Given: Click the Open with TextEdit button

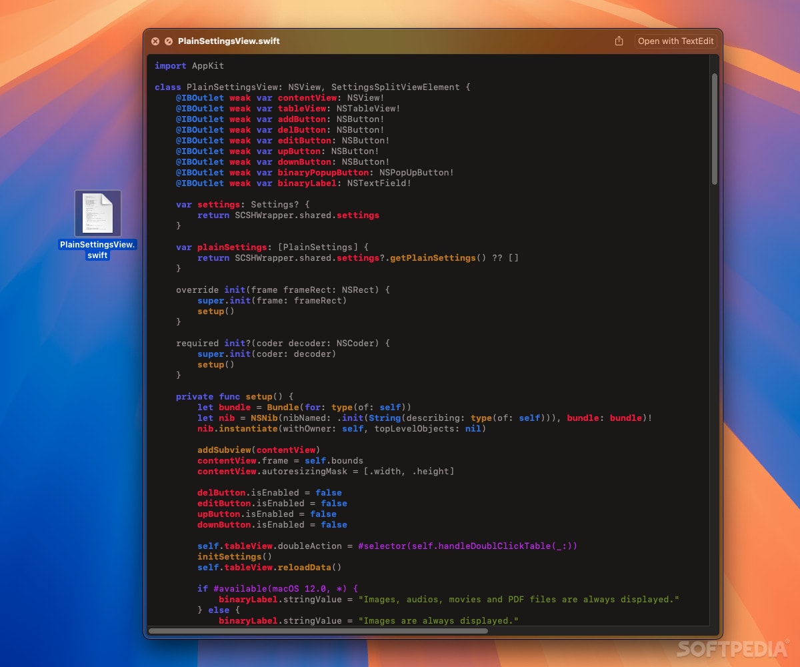Looking at the screenshot, I should pos(675,41).
